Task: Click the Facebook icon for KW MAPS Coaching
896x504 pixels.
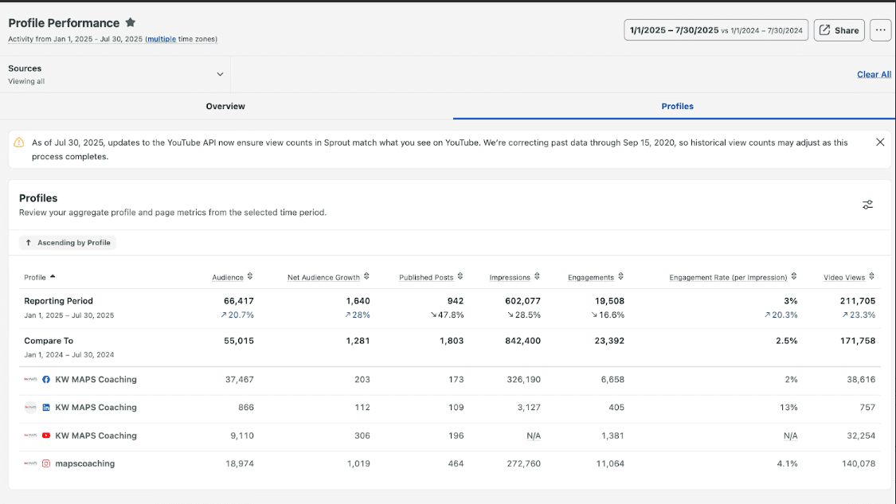Action: pos(46,380)
